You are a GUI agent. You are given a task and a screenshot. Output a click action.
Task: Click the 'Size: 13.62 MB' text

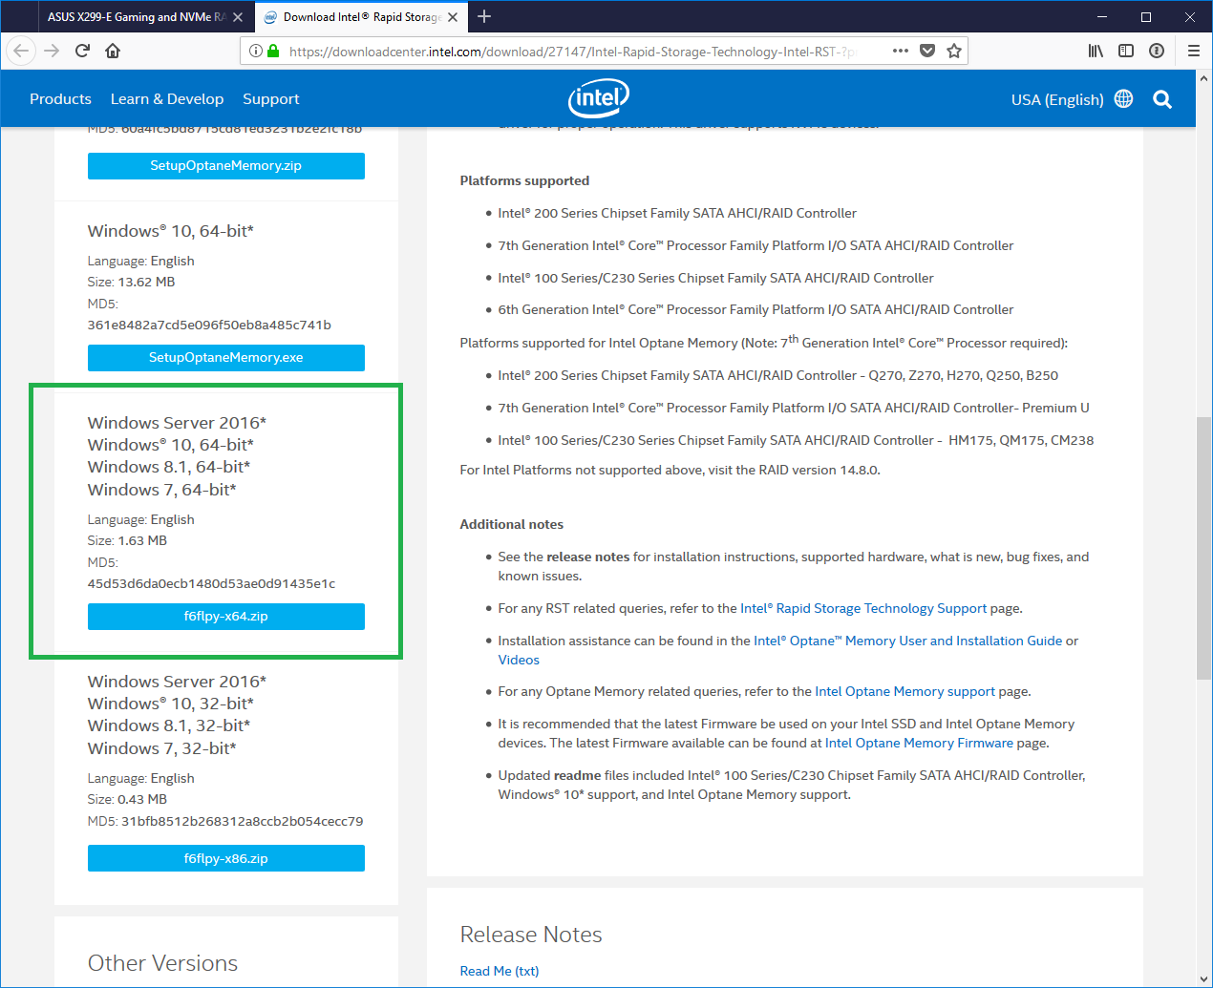tap(131, 282)
